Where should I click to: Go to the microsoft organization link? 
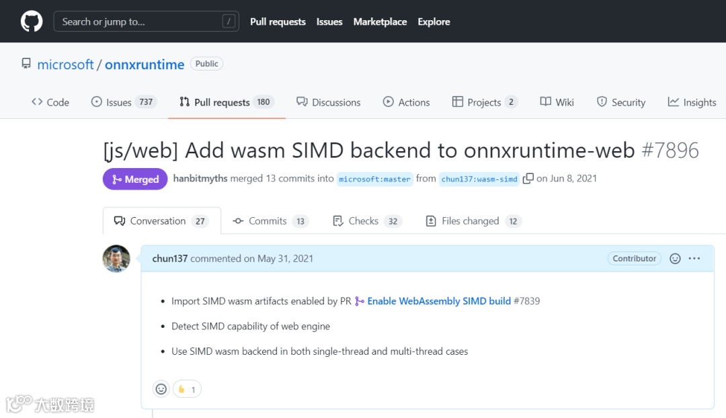click(65, 65)
